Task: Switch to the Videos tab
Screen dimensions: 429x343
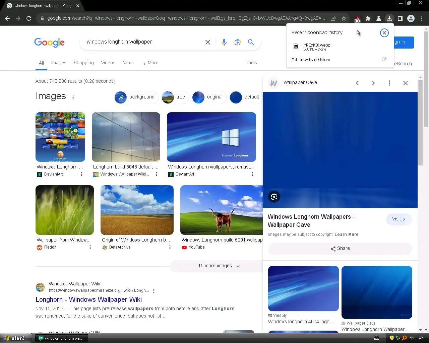Action: (x=108, y=63)
